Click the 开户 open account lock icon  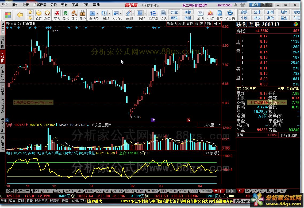tap(83, 15)
